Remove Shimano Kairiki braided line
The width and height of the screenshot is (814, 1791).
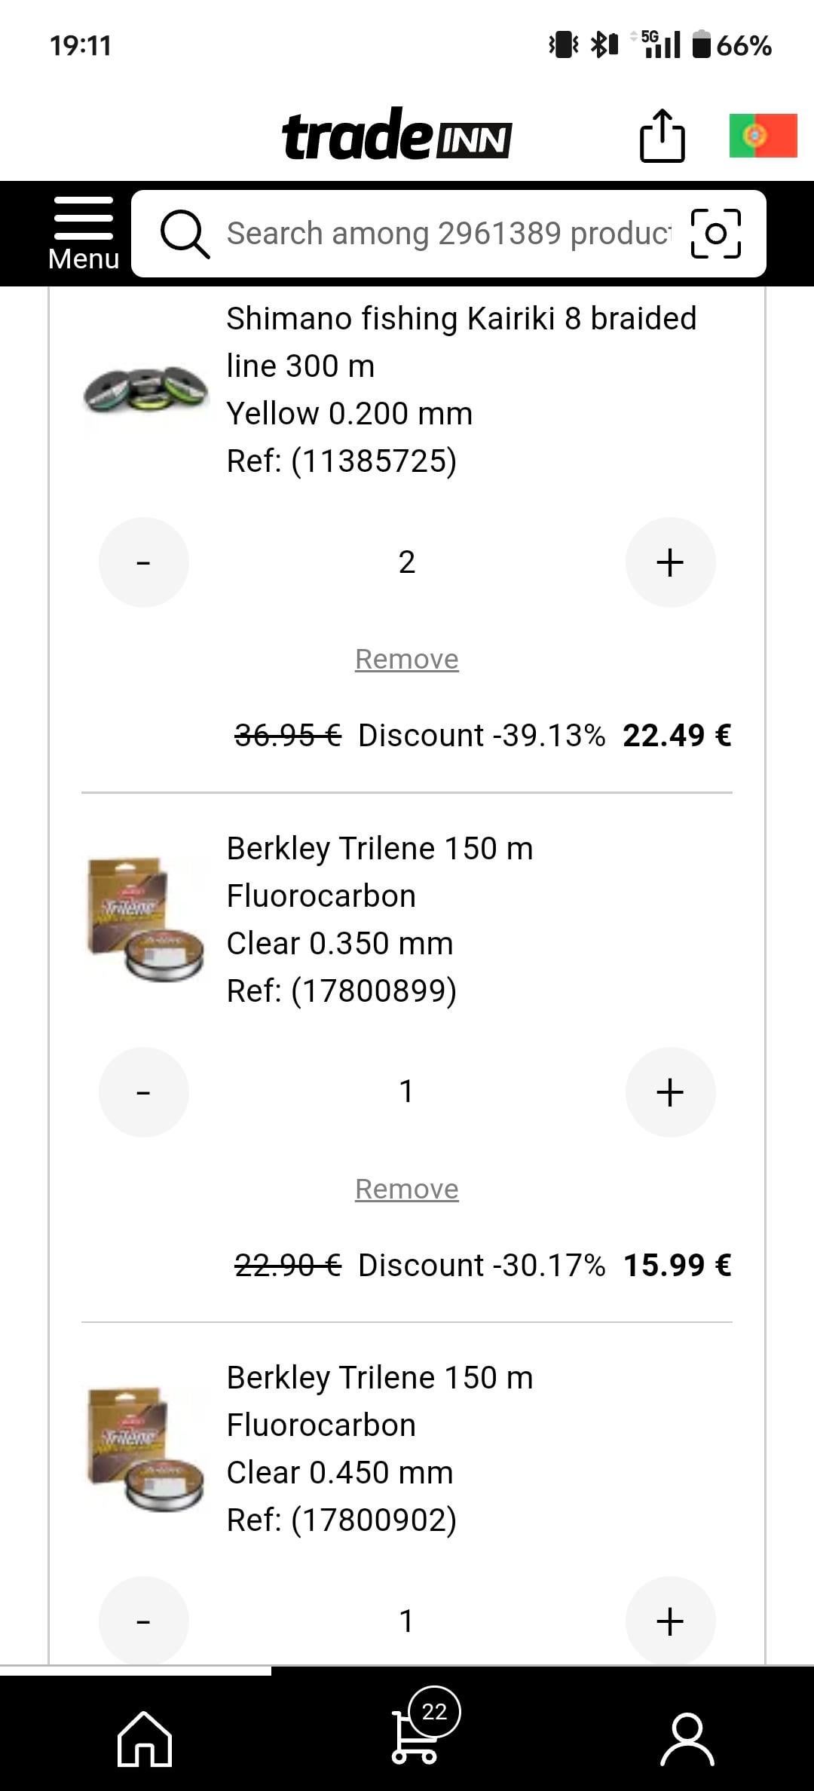(407, 660)
